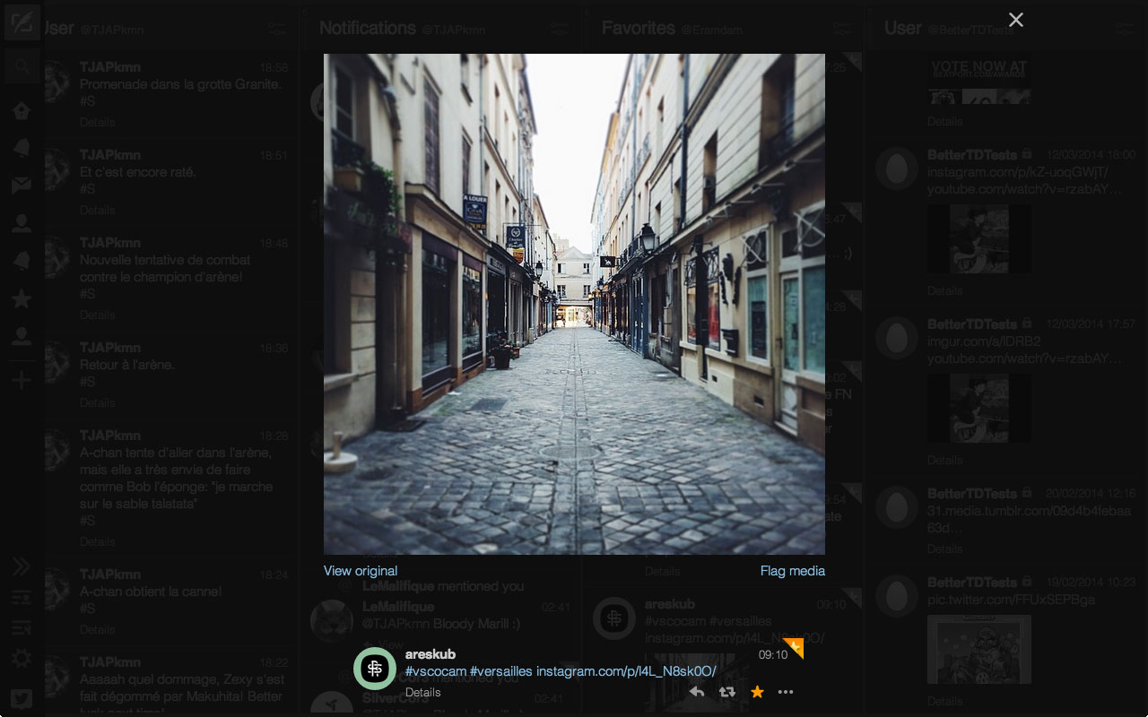1148x717 pixels.
Task: Open the pic.twitter.com/FFUxSEPBga link
Action: pos(1011,599)
